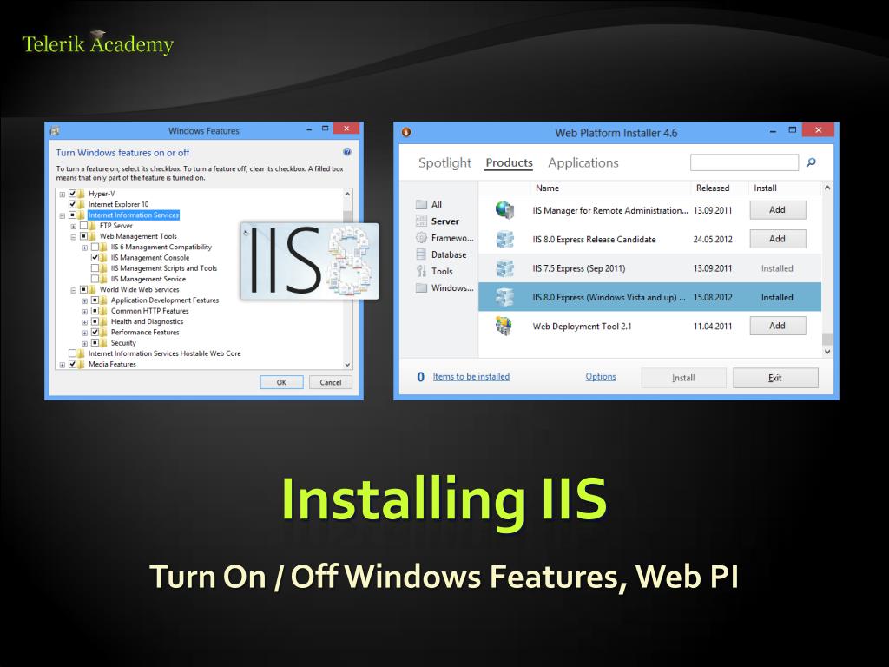Enable the FTP Server checkbox
Viewport: 889px width, 667px height.
pos(84,226)
